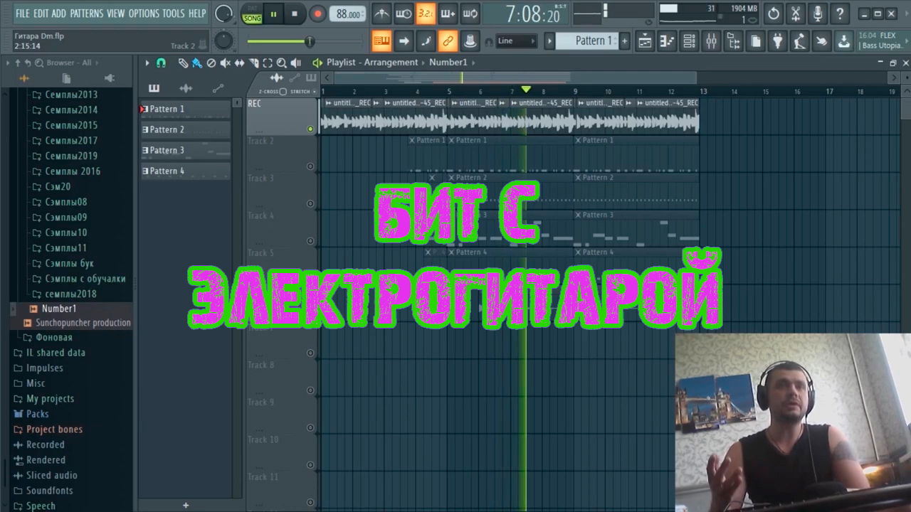Toggle mute on the REC track
This screenshot has height=512, width=911.
pos(310,129)
